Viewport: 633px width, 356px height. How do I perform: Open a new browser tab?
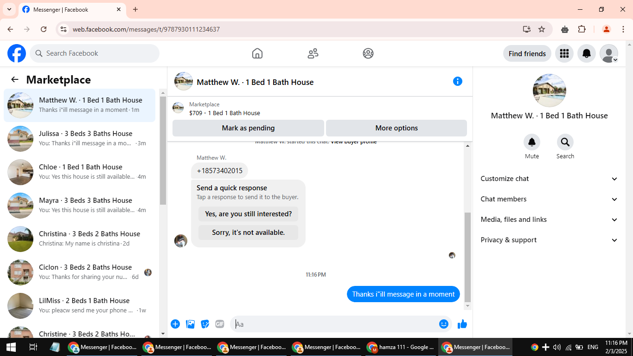coord(135,9)
